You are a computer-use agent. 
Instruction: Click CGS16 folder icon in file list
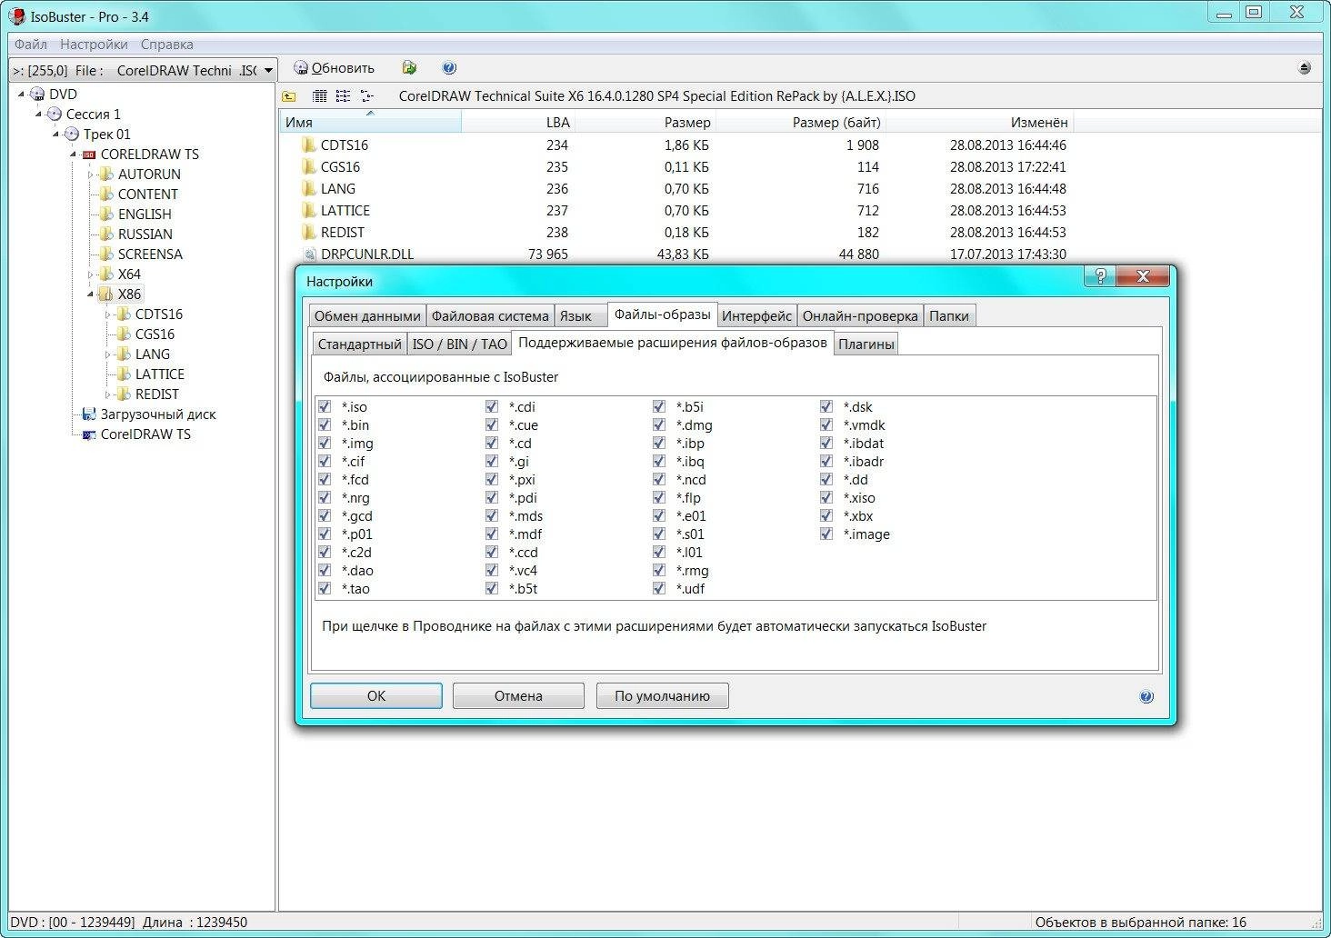pyautogui.click(x=309, y=166)
